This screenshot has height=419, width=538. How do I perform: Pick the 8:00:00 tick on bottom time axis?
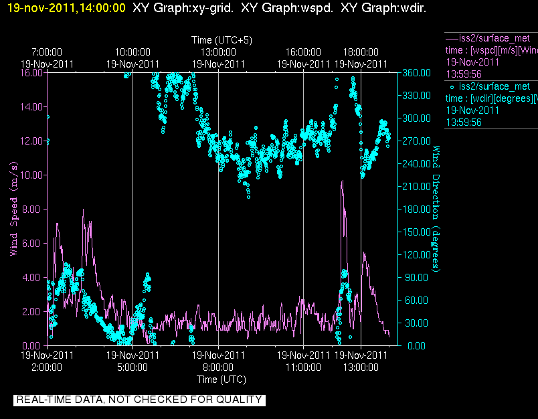click(x=218, y=367)
